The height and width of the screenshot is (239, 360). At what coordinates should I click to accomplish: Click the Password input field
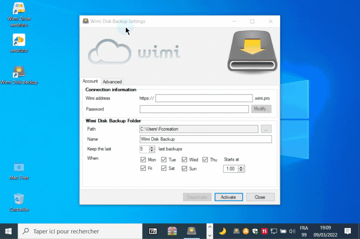[194, 109]
